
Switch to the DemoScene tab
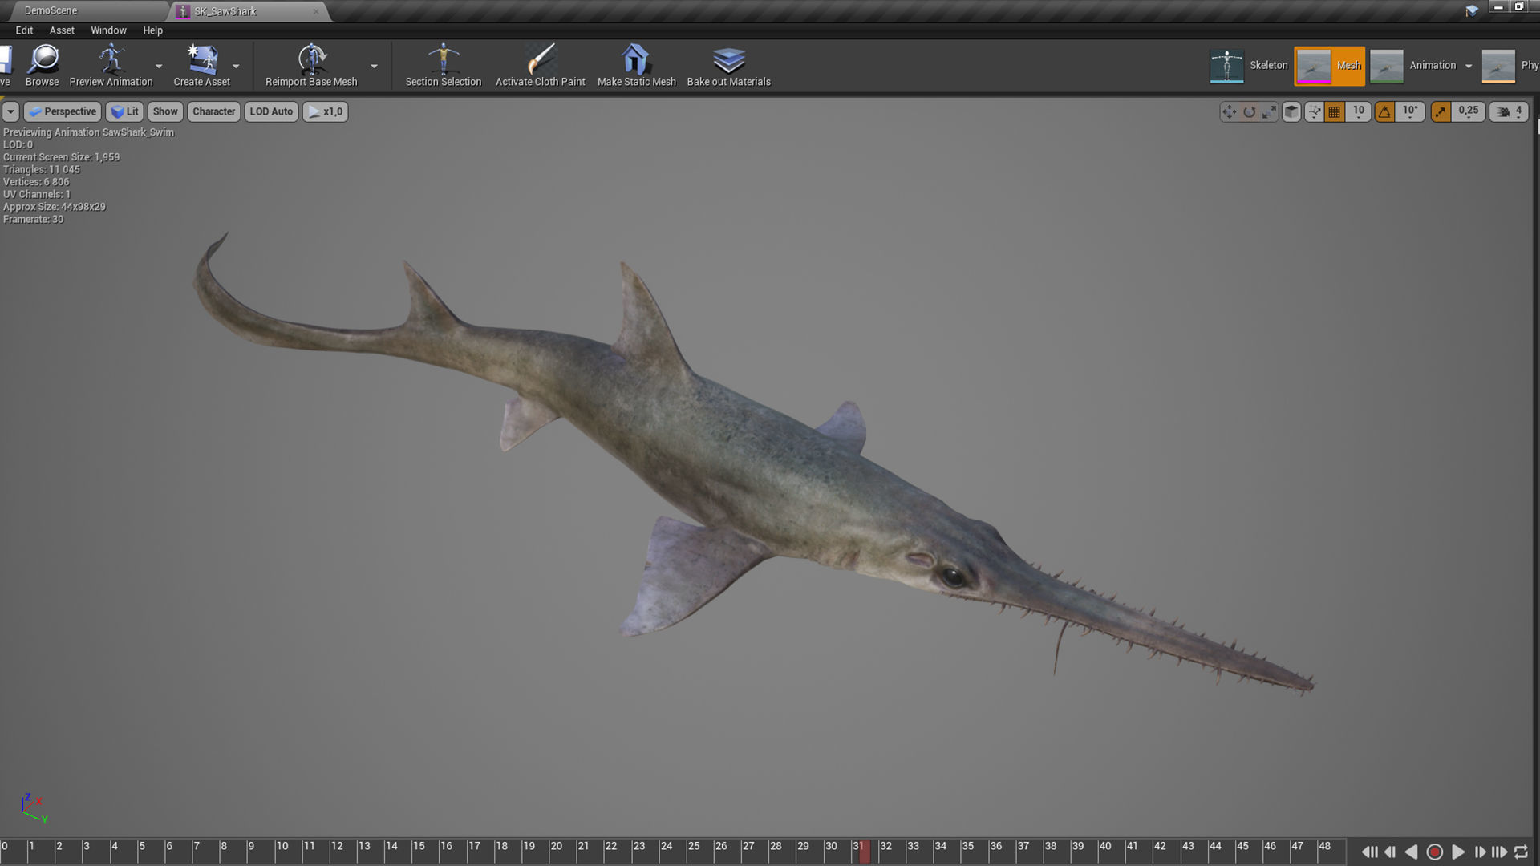51,10
